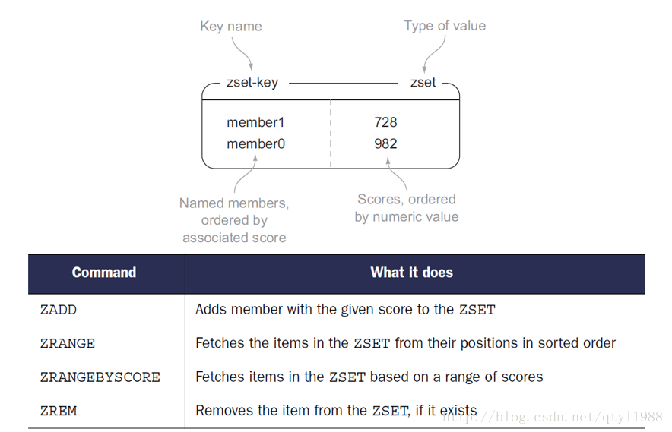The width and height of the screenshot is (672, 432).
Task: Click the arrow pointing to zset-key
Action: [x=242, y=53]
